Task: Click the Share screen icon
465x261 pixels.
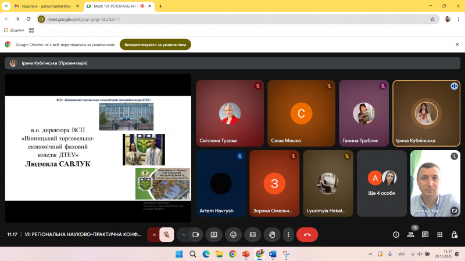Action: (214, 234)
